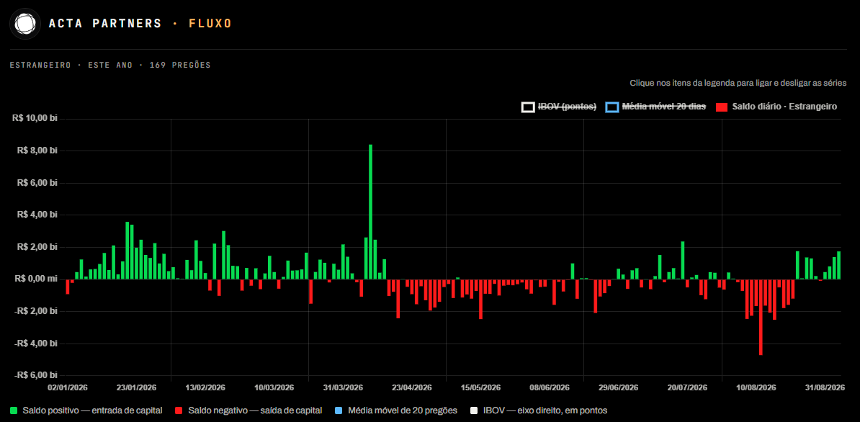Click the 'R$ 2,00 bi' axis label

[37, 247]
